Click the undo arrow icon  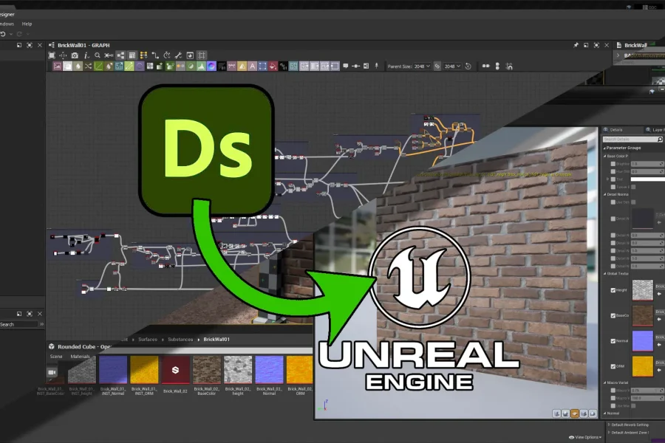[x=3, y=34]
